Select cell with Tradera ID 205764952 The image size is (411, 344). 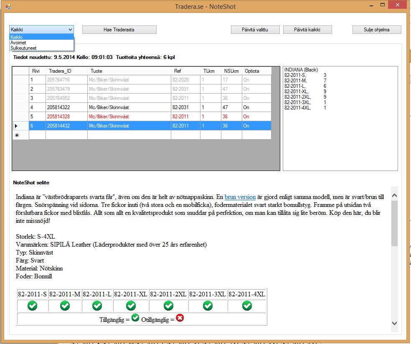pos(66,98)
